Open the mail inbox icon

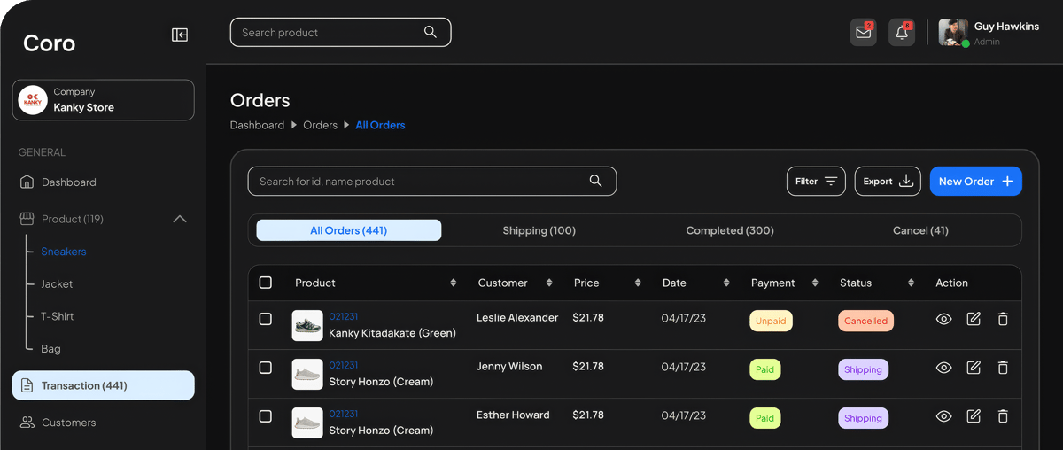pyautogui.click(x=863, y=33)
